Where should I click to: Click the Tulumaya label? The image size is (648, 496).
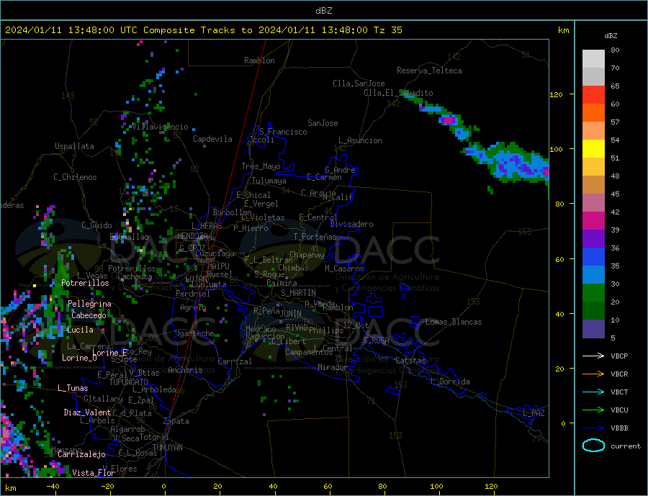coord(269,181)
